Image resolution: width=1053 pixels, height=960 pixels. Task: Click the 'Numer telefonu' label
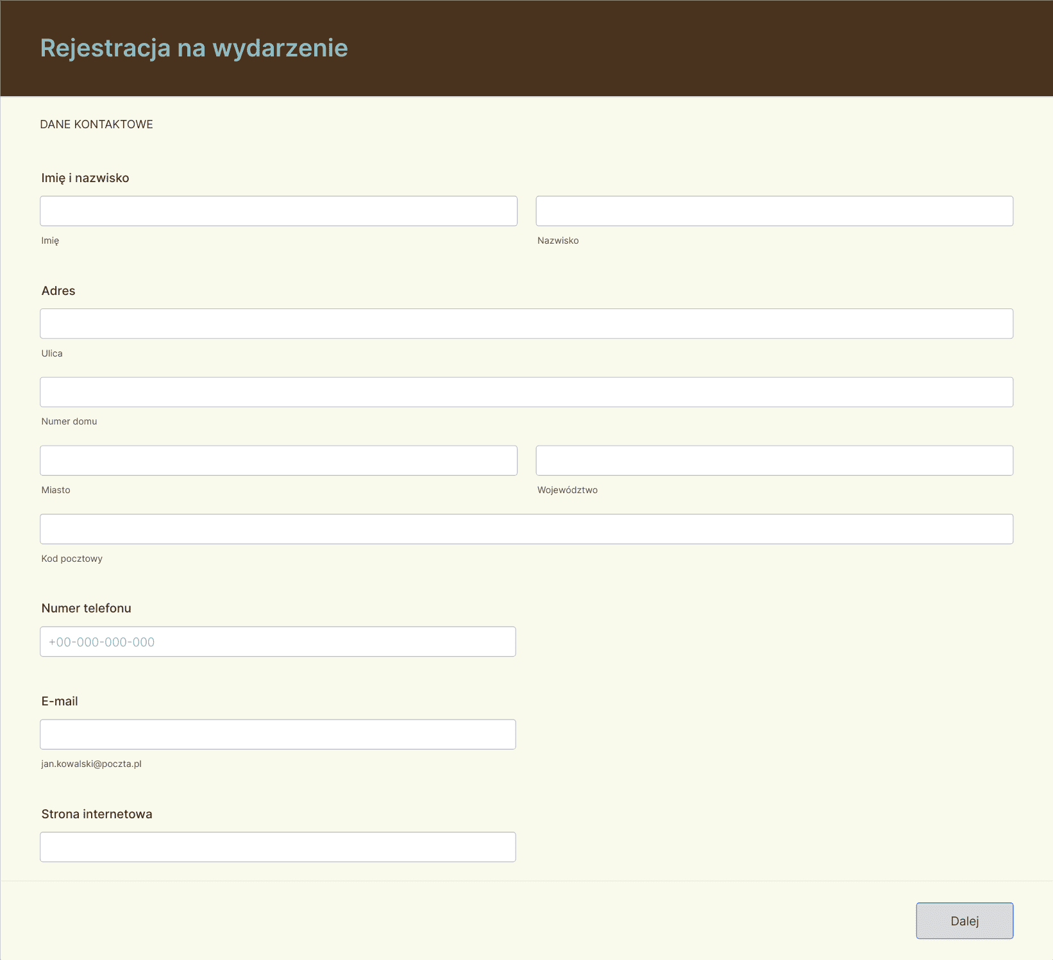87,608
